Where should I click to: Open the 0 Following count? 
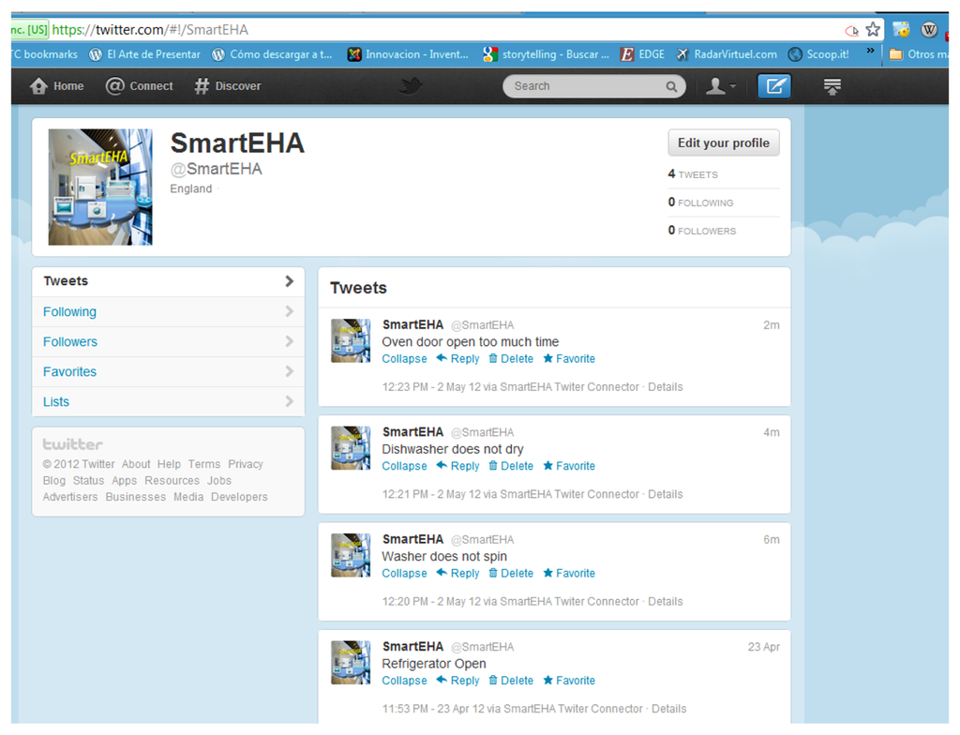pos(700,202)
